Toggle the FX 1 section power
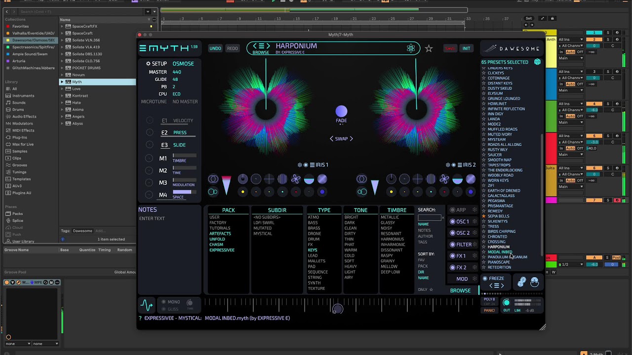This screenshot has height=355, width=632. 452,256
